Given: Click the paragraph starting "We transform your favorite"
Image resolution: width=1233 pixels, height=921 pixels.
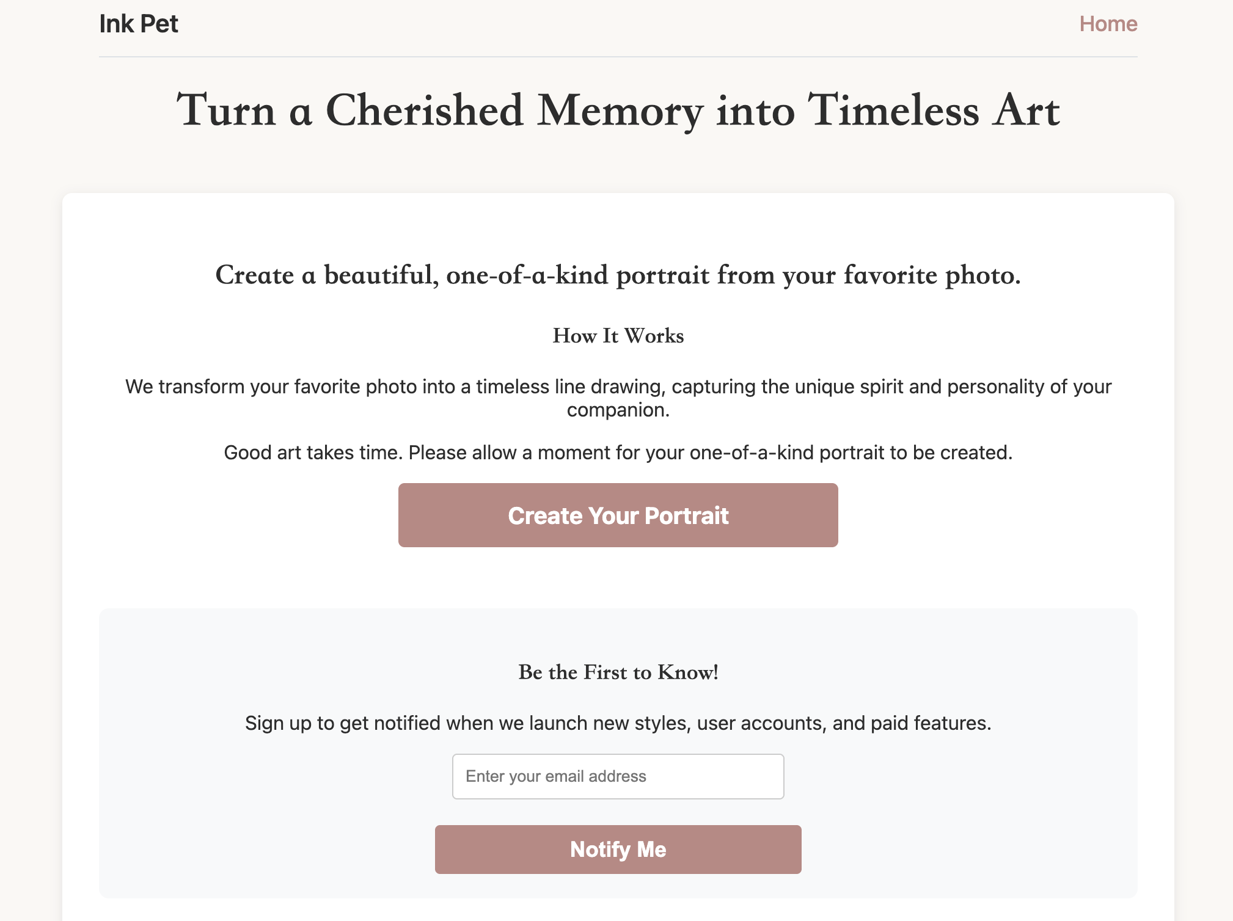Looking at the screenshot, I should [618, 387].
